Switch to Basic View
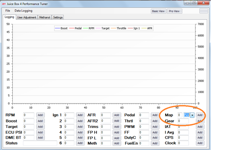This screenshot has width=233, height=150. (158, 11)
